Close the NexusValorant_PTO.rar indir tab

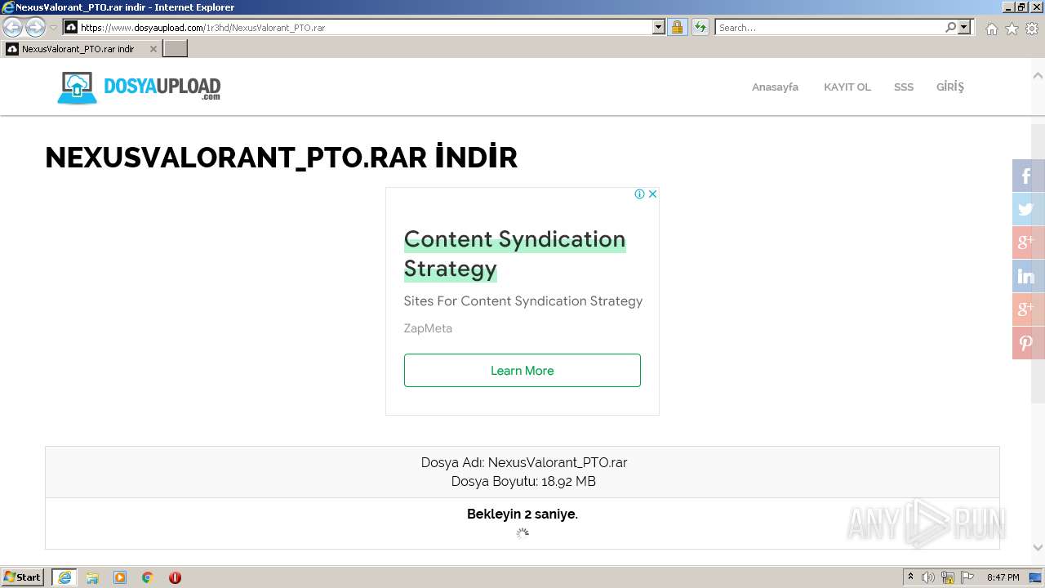coord(153,49)
